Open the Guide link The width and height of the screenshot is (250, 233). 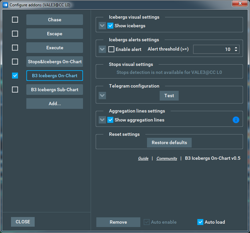pyautogui.click(x=143, y=158)
